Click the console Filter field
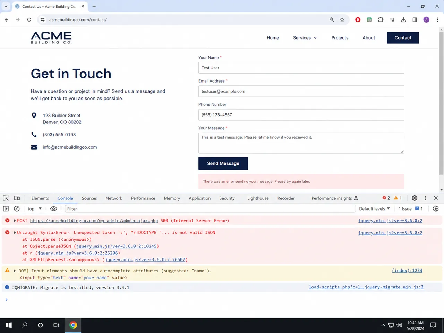Viewport: 444px width, 333px height. click(210, 209)
